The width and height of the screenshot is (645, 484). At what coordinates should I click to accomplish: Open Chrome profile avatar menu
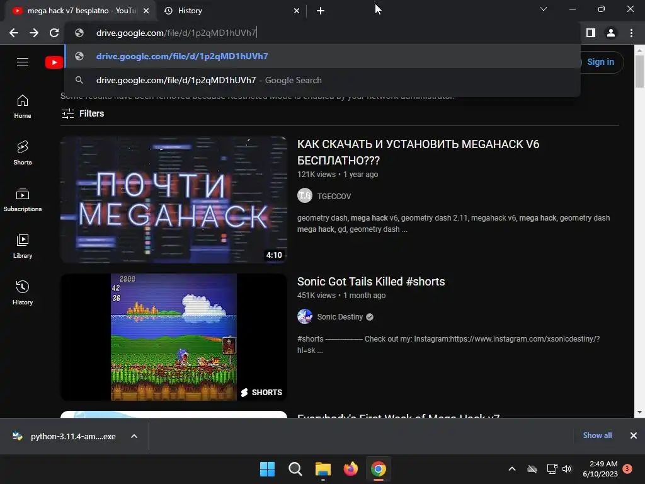point(611,33)
